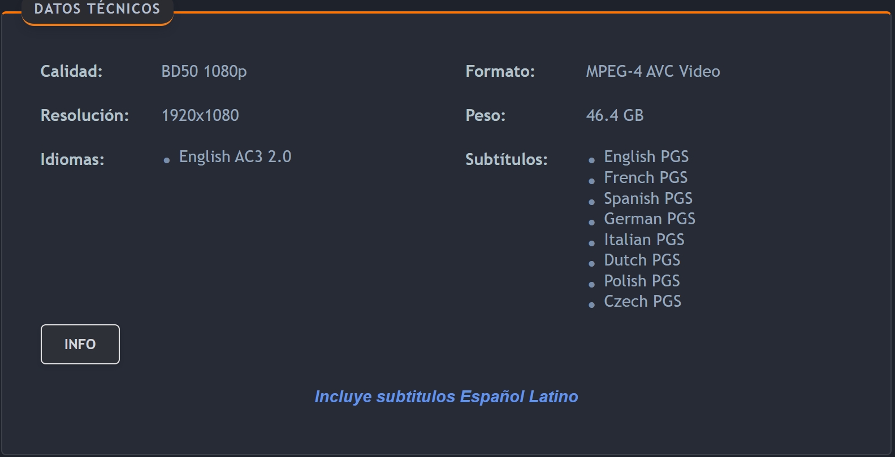
Task: Click the 46.4 GB file size value
Action: pos(615,115)
